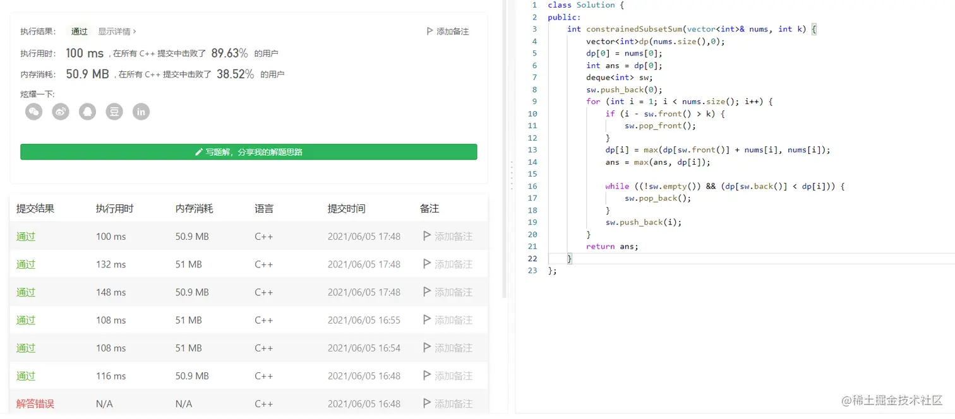Click the green 写题解 share-solution button
The image size is (955, 419).
(x=249, y=152)
